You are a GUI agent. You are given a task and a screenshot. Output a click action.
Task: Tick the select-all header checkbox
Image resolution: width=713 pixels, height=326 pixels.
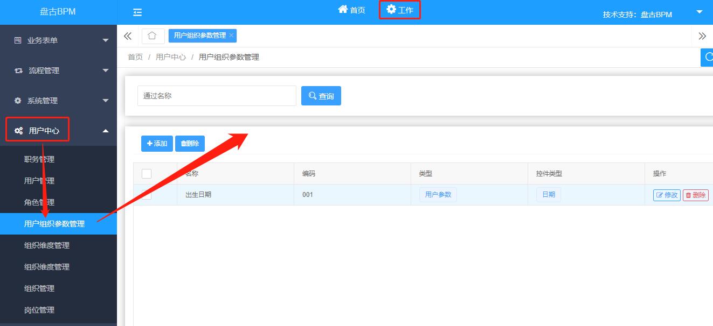tap(147, 173)
